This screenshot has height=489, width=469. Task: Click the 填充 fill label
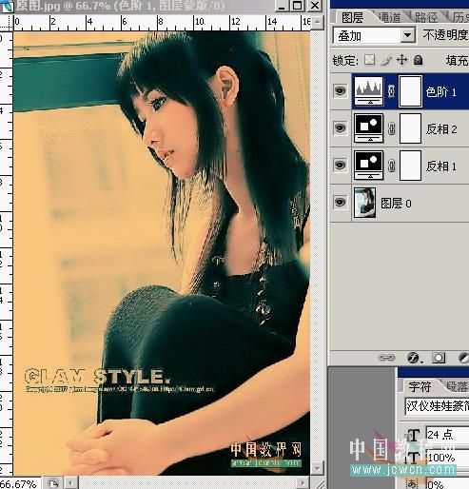457,60
